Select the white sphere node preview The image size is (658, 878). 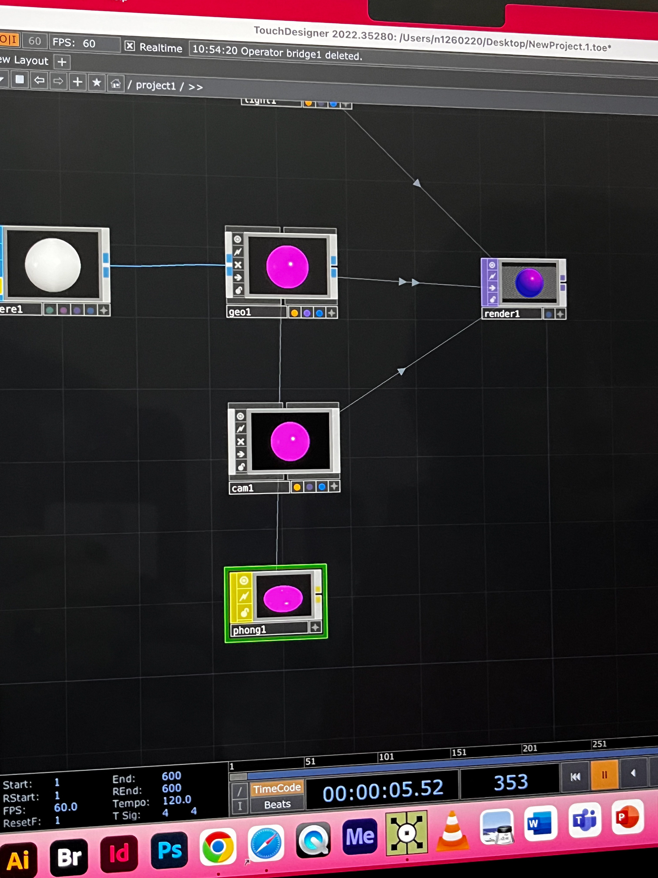[x=53, y=265]
